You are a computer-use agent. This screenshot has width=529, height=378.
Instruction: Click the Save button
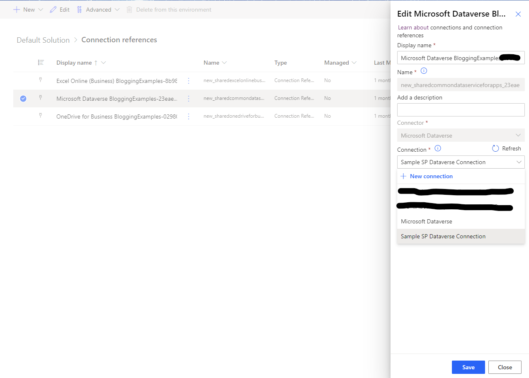(x=468, y=367)
